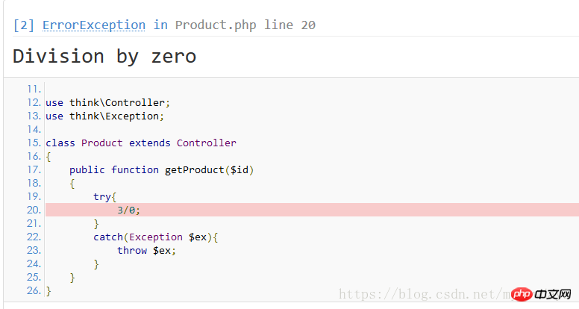
Task: Select the Division by zero heading
Action: (104, 57)
